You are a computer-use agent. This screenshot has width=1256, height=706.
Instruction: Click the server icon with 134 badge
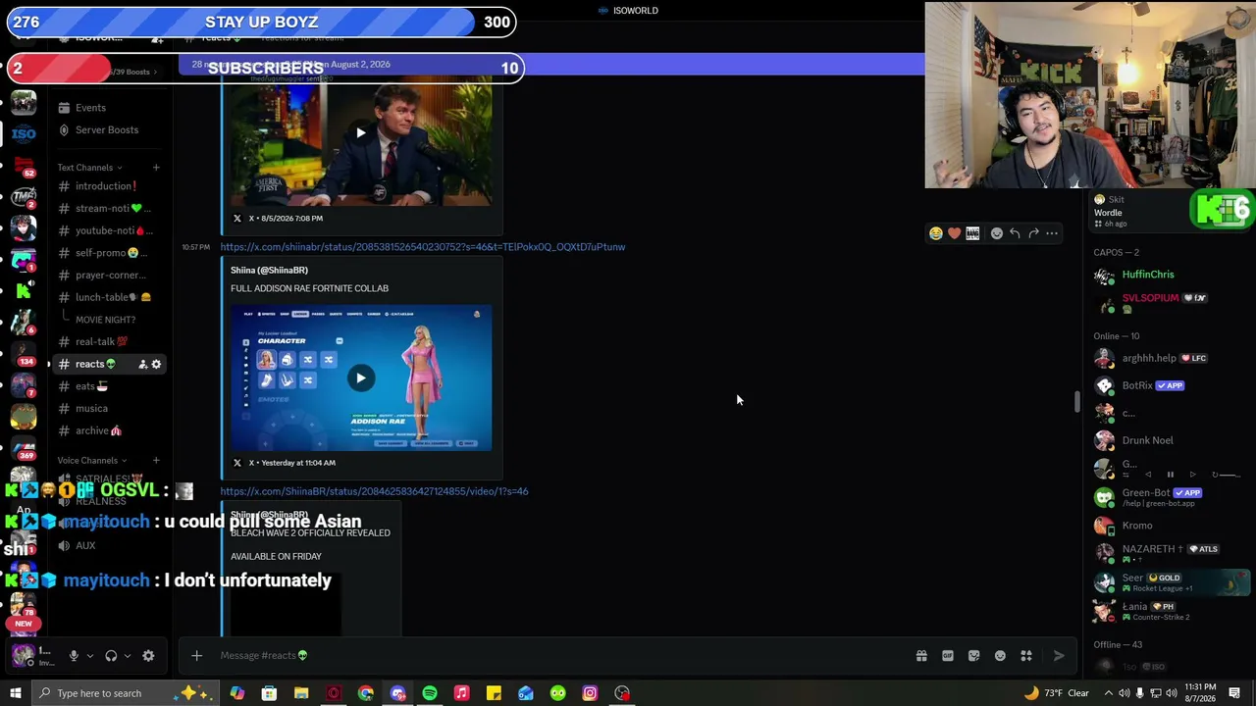24,353
